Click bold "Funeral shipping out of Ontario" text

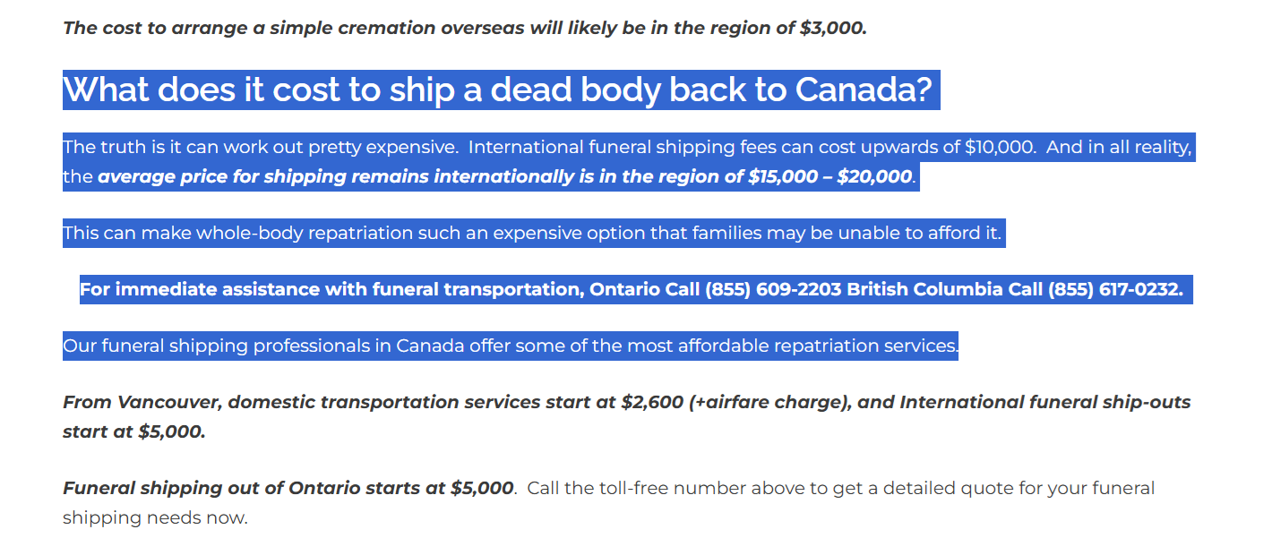tap(221, 488)
